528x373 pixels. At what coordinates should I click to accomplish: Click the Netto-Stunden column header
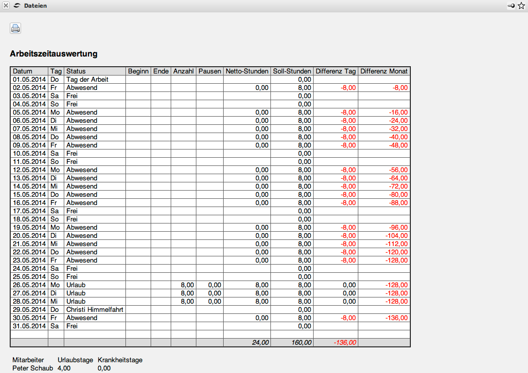(247, 71)
